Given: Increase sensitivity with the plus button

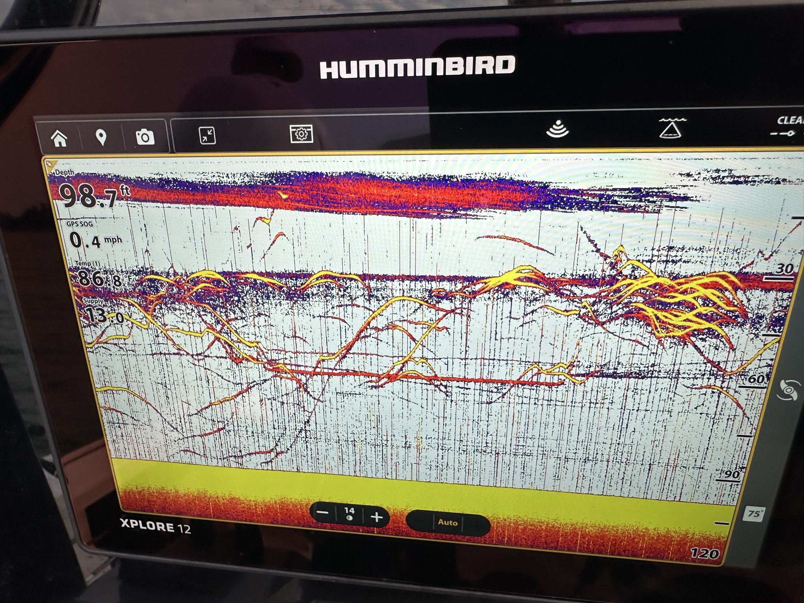Looking at the screenshot, I should tap(376, 517).
